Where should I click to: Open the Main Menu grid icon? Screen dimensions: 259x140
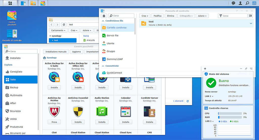10,3
